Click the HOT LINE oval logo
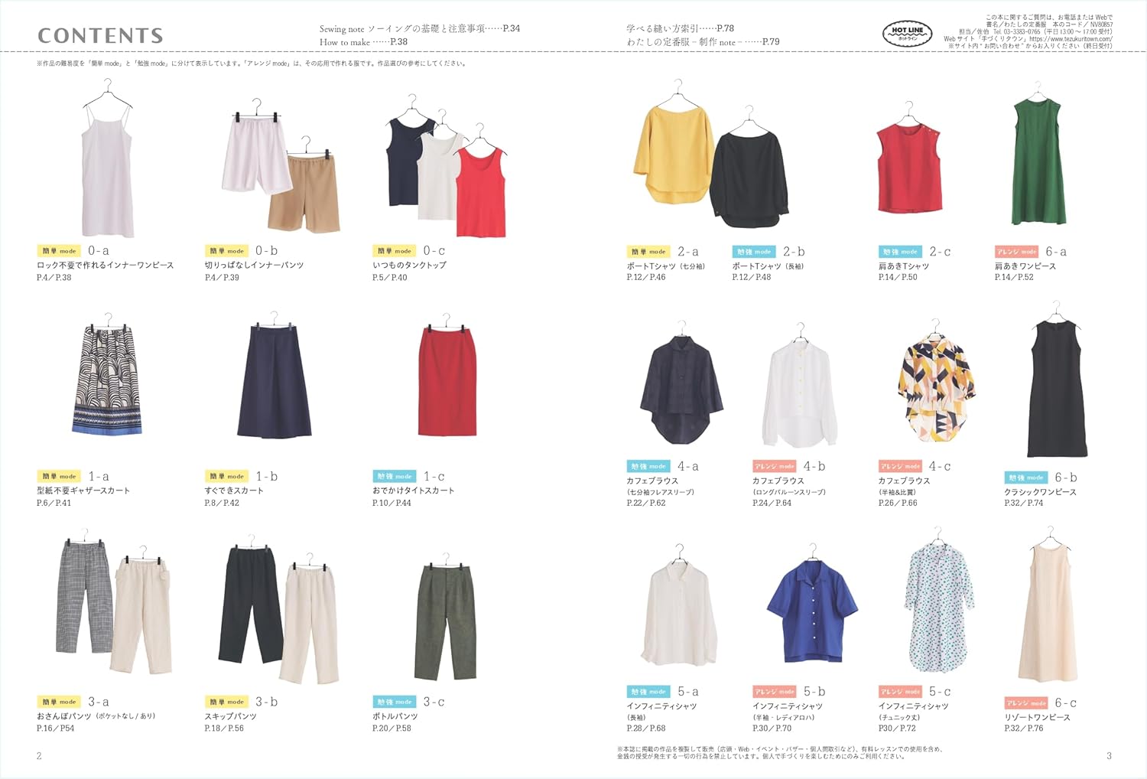This screenshot has height=779, width=1147. 908,33
